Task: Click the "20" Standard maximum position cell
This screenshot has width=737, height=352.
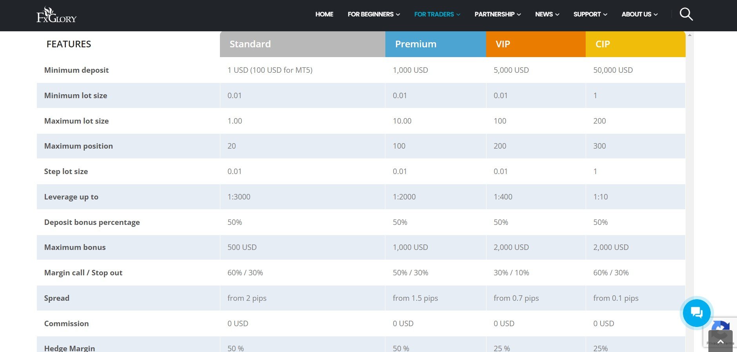Action: [x=232, y=146]
